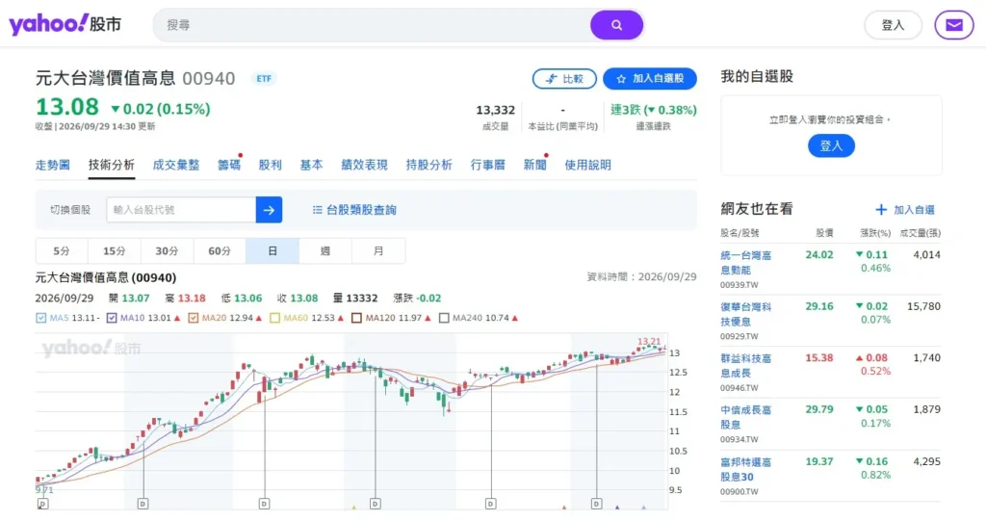Open 台股類股查詢 list link

click(354, 210)
